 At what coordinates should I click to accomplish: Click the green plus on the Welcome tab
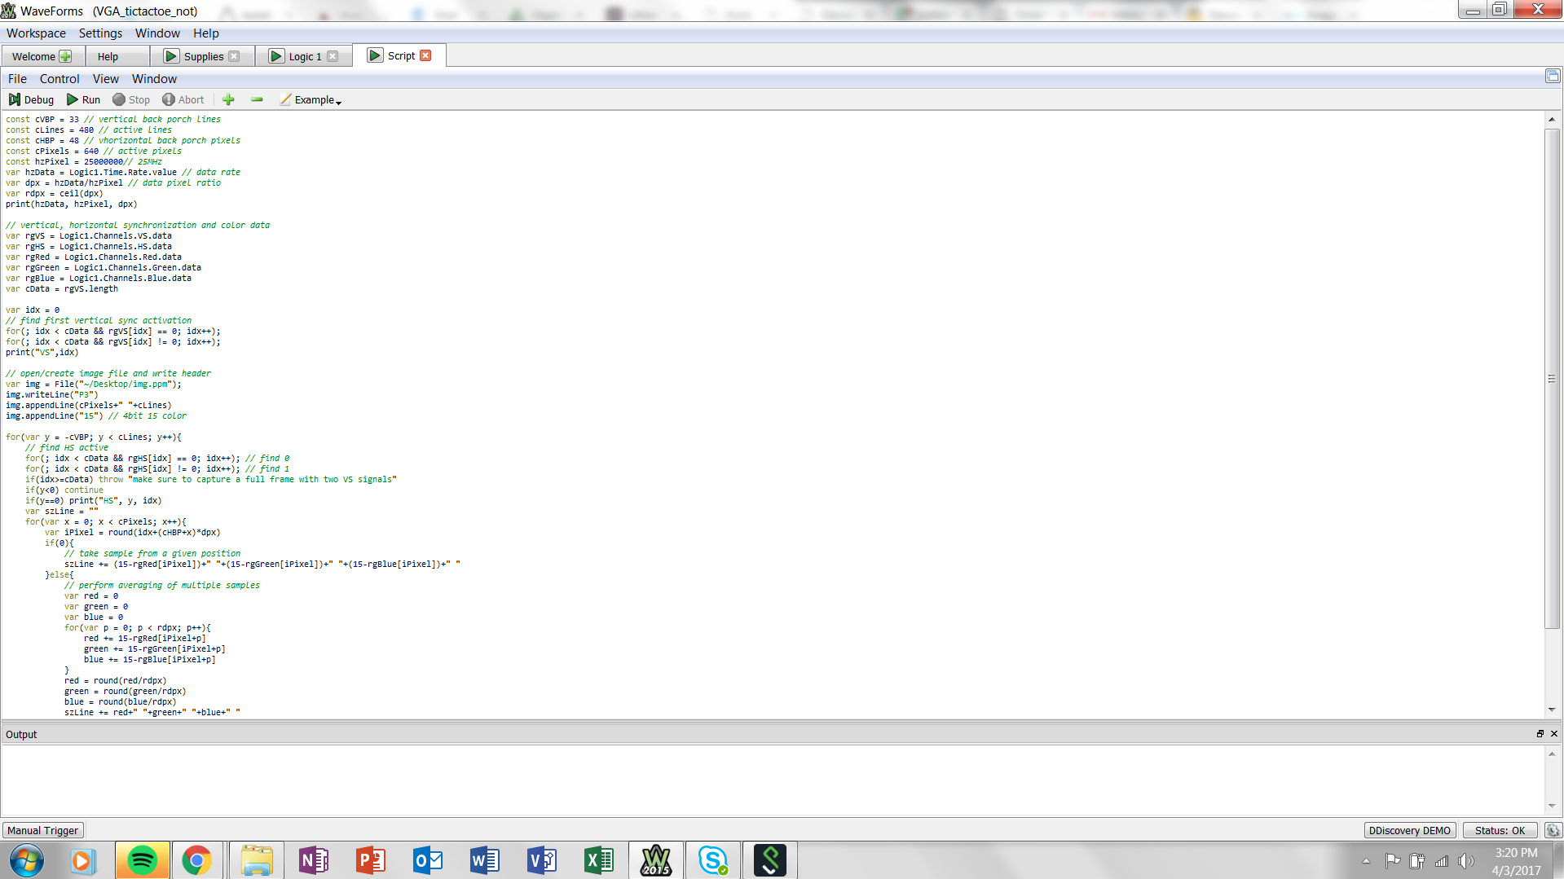click(65, 56)
